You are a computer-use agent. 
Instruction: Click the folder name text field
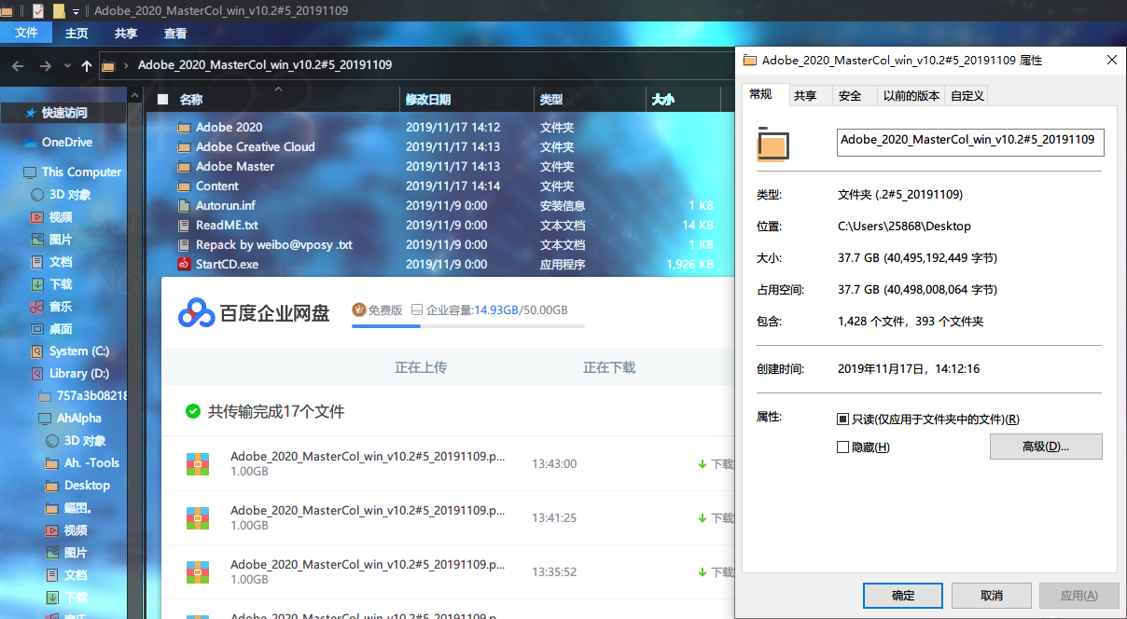pyautogui.click(x=970, y=140)
